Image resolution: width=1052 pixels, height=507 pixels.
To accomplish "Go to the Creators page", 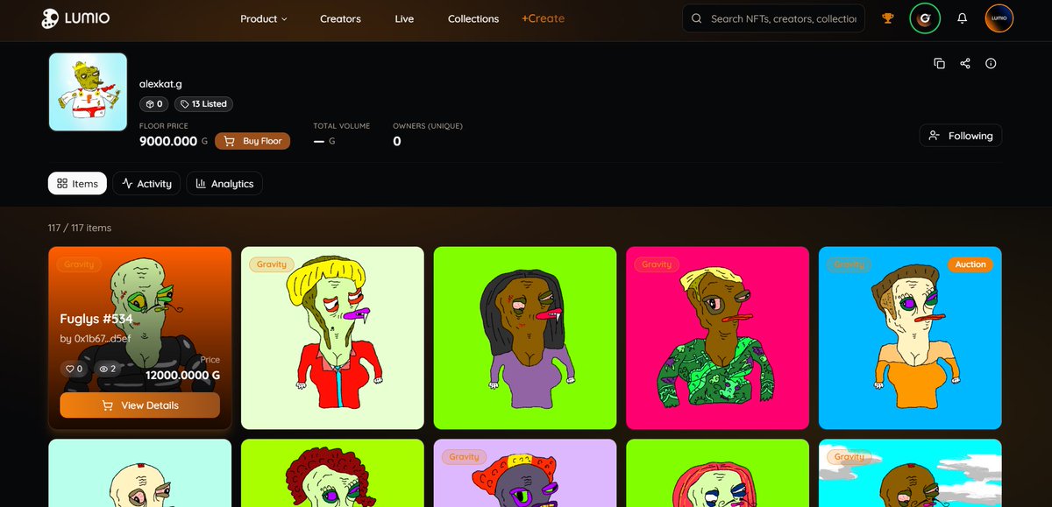I will (x=340, y=18).
